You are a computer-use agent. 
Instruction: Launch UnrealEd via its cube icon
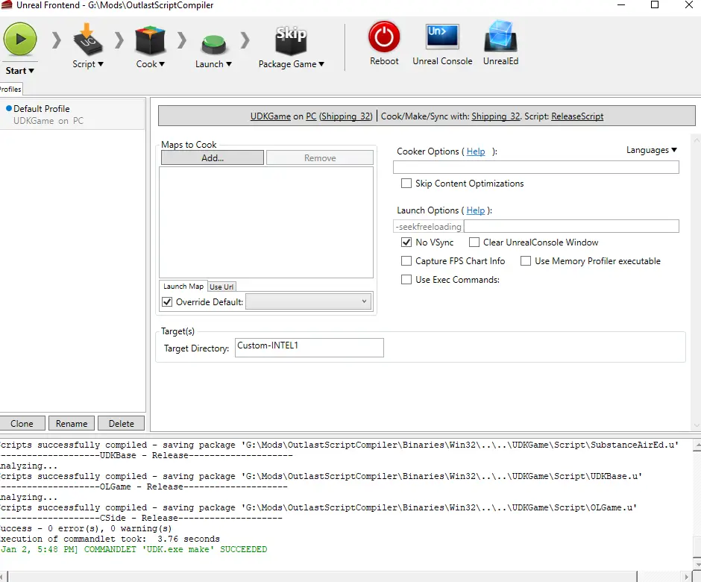pos(500,36)
